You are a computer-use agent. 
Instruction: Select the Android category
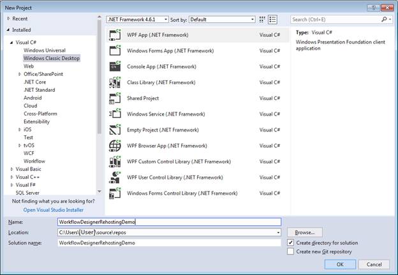pyautogui.click(x=33, y=98)
